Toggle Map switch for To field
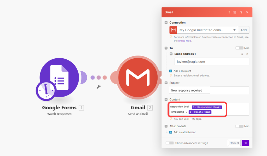The width and height of the screenshot is (267, 156). (239, 48)
